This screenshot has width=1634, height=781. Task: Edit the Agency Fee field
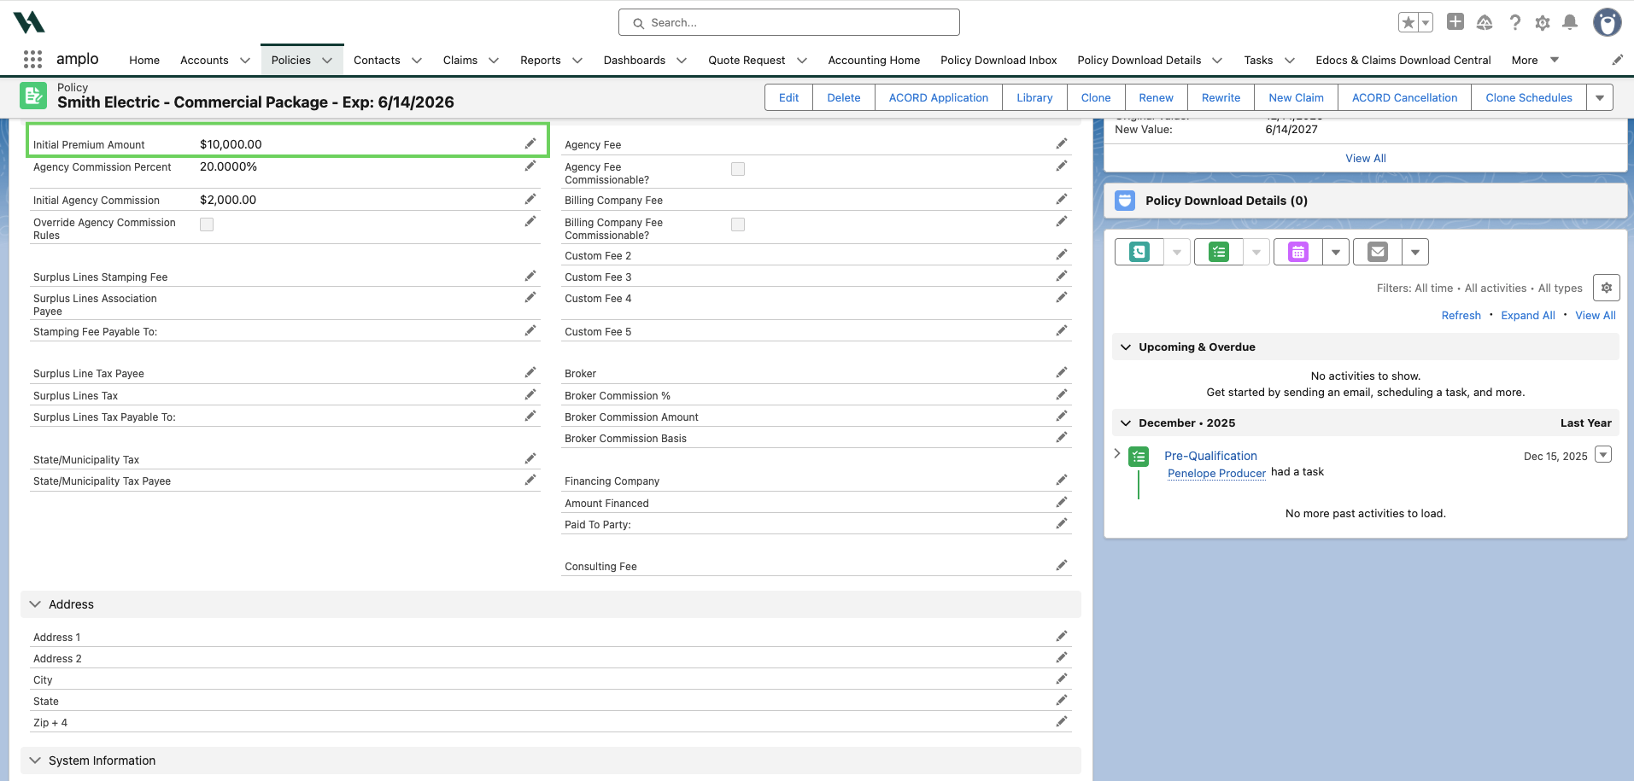click(x=1062, y=143)
